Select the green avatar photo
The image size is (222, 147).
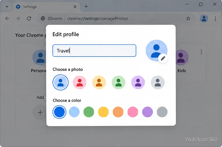(119, 82)
